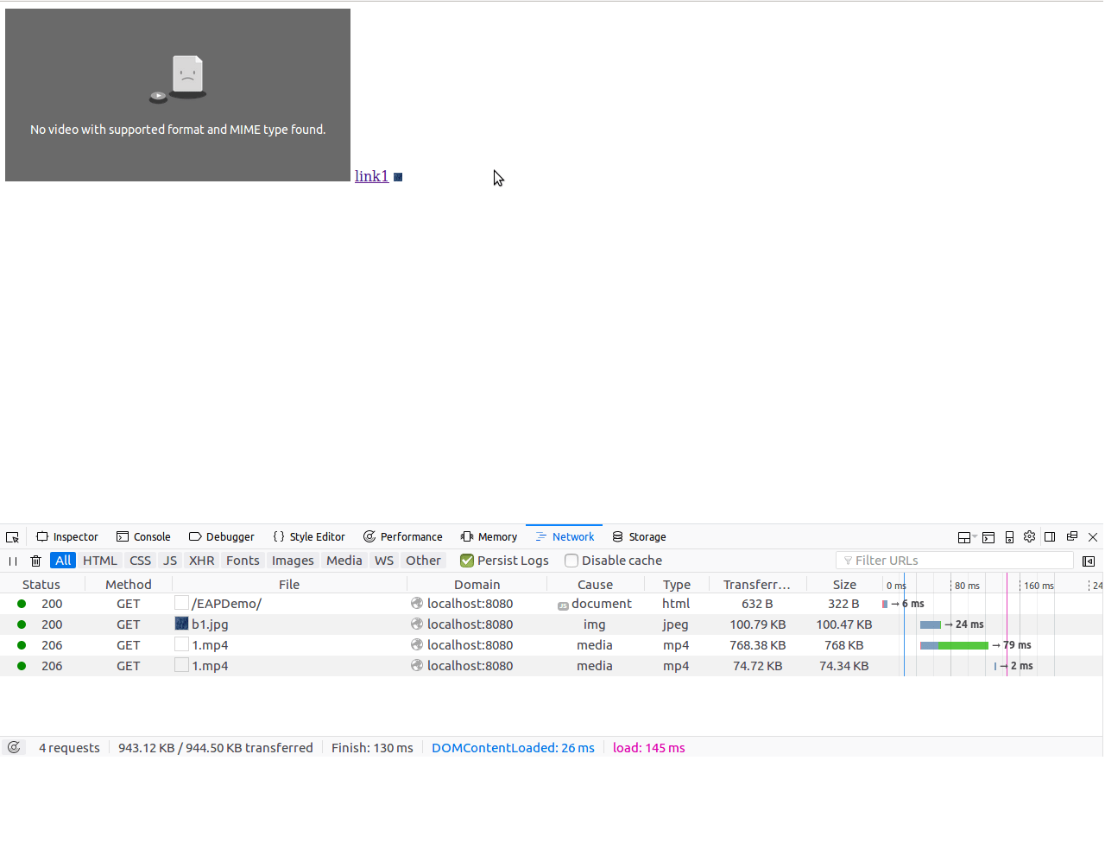Screen dimensions: 1105x843
Task: Filter requests by HTML
Action: [x=100, y=561]
